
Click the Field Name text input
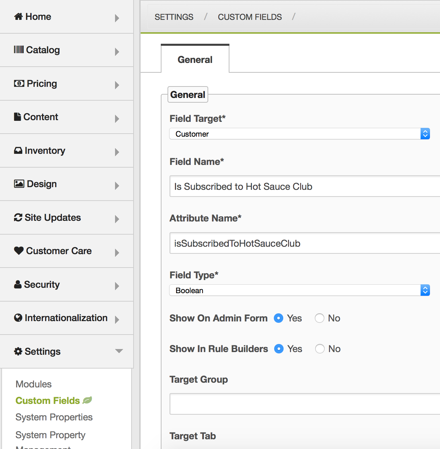coord(305,186)
